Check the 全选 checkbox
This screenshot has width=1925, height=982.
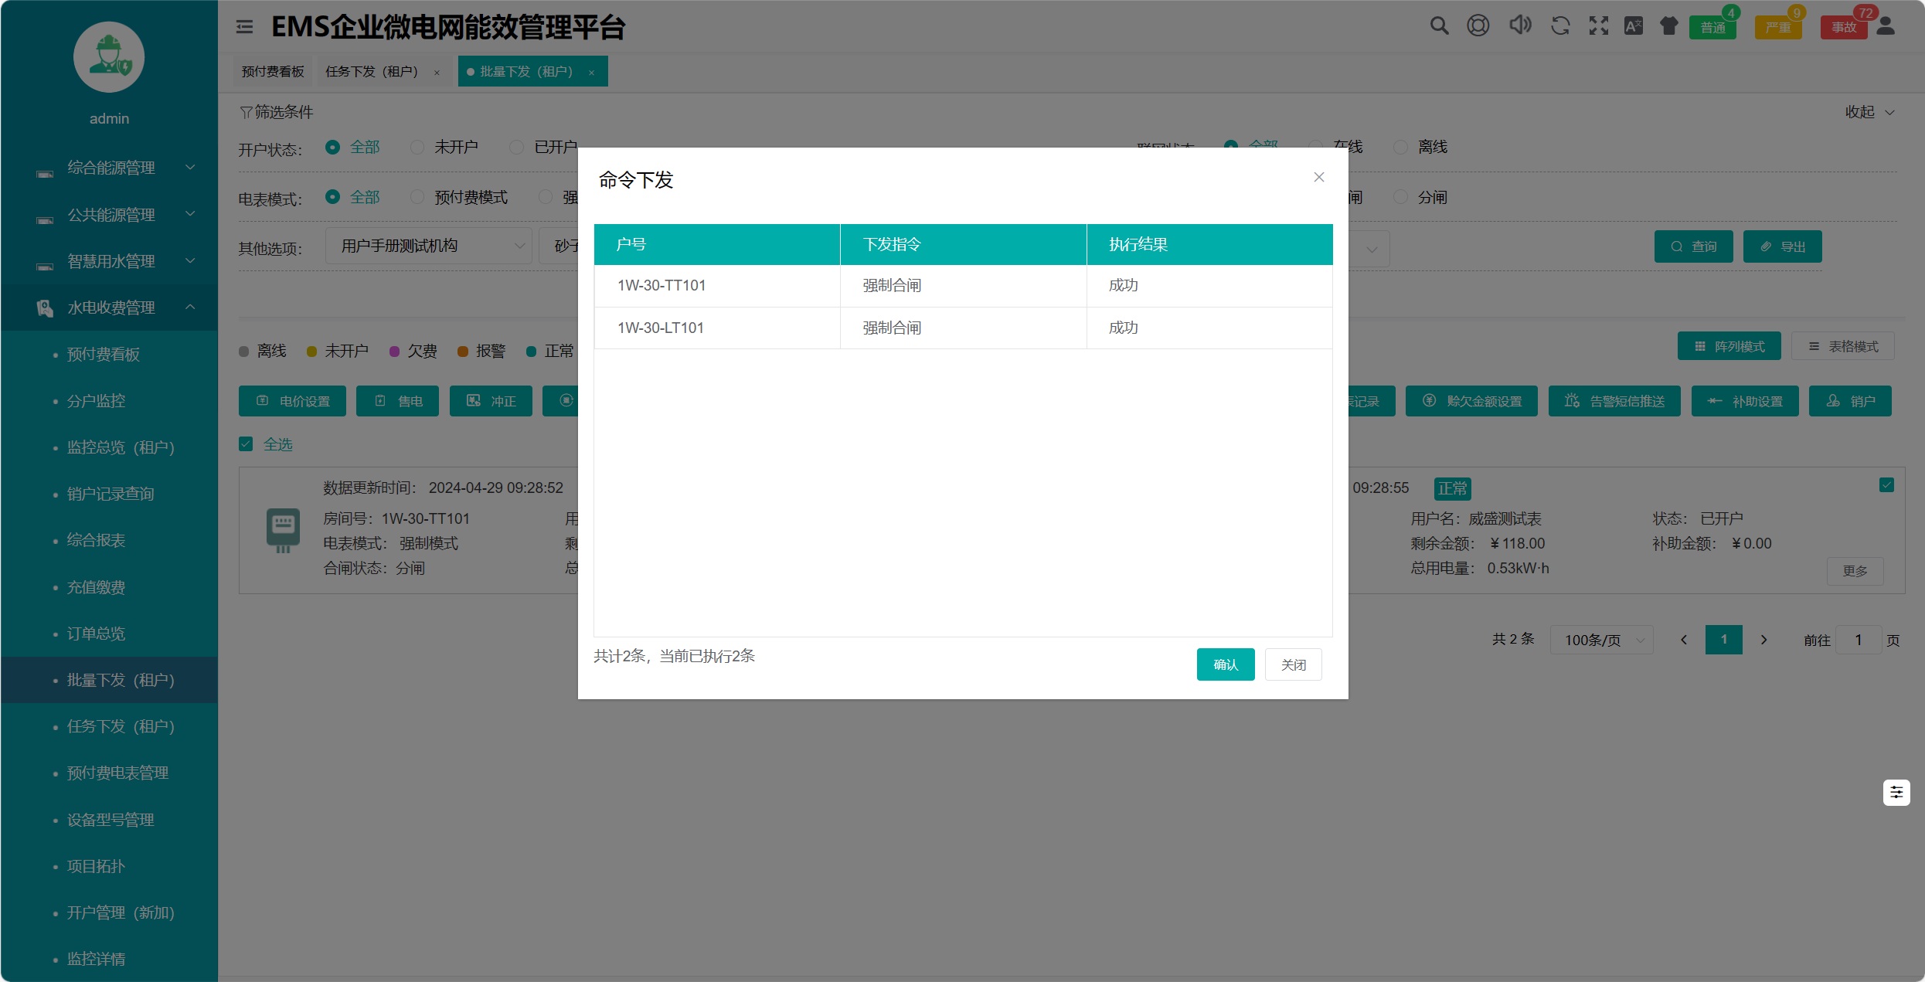coord(246,444)
